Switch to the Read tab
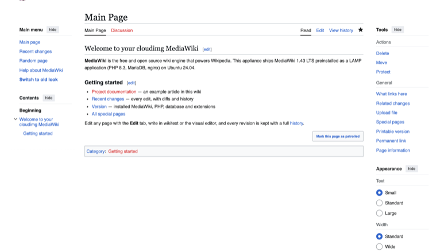The height and width of the screenshot is (252, 448). 306,30
